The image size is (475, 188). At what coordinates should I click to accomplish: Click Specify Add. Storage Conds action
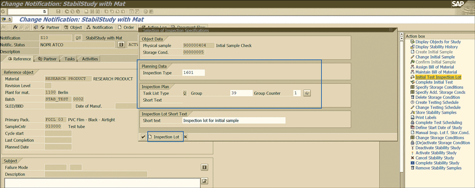440,92
